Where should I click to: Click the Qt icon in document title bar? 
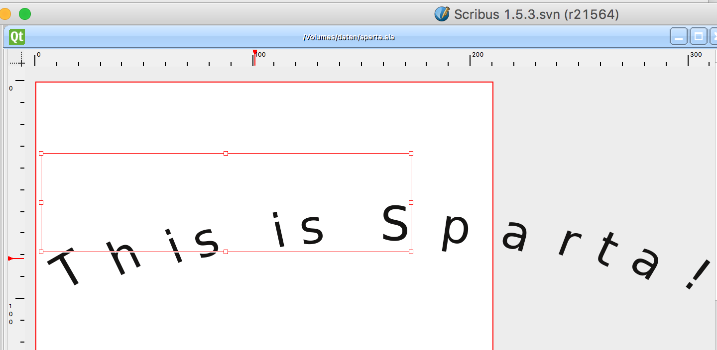[16, 37]
